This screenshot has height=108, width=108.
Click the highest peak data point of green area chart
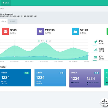point(44,42)
